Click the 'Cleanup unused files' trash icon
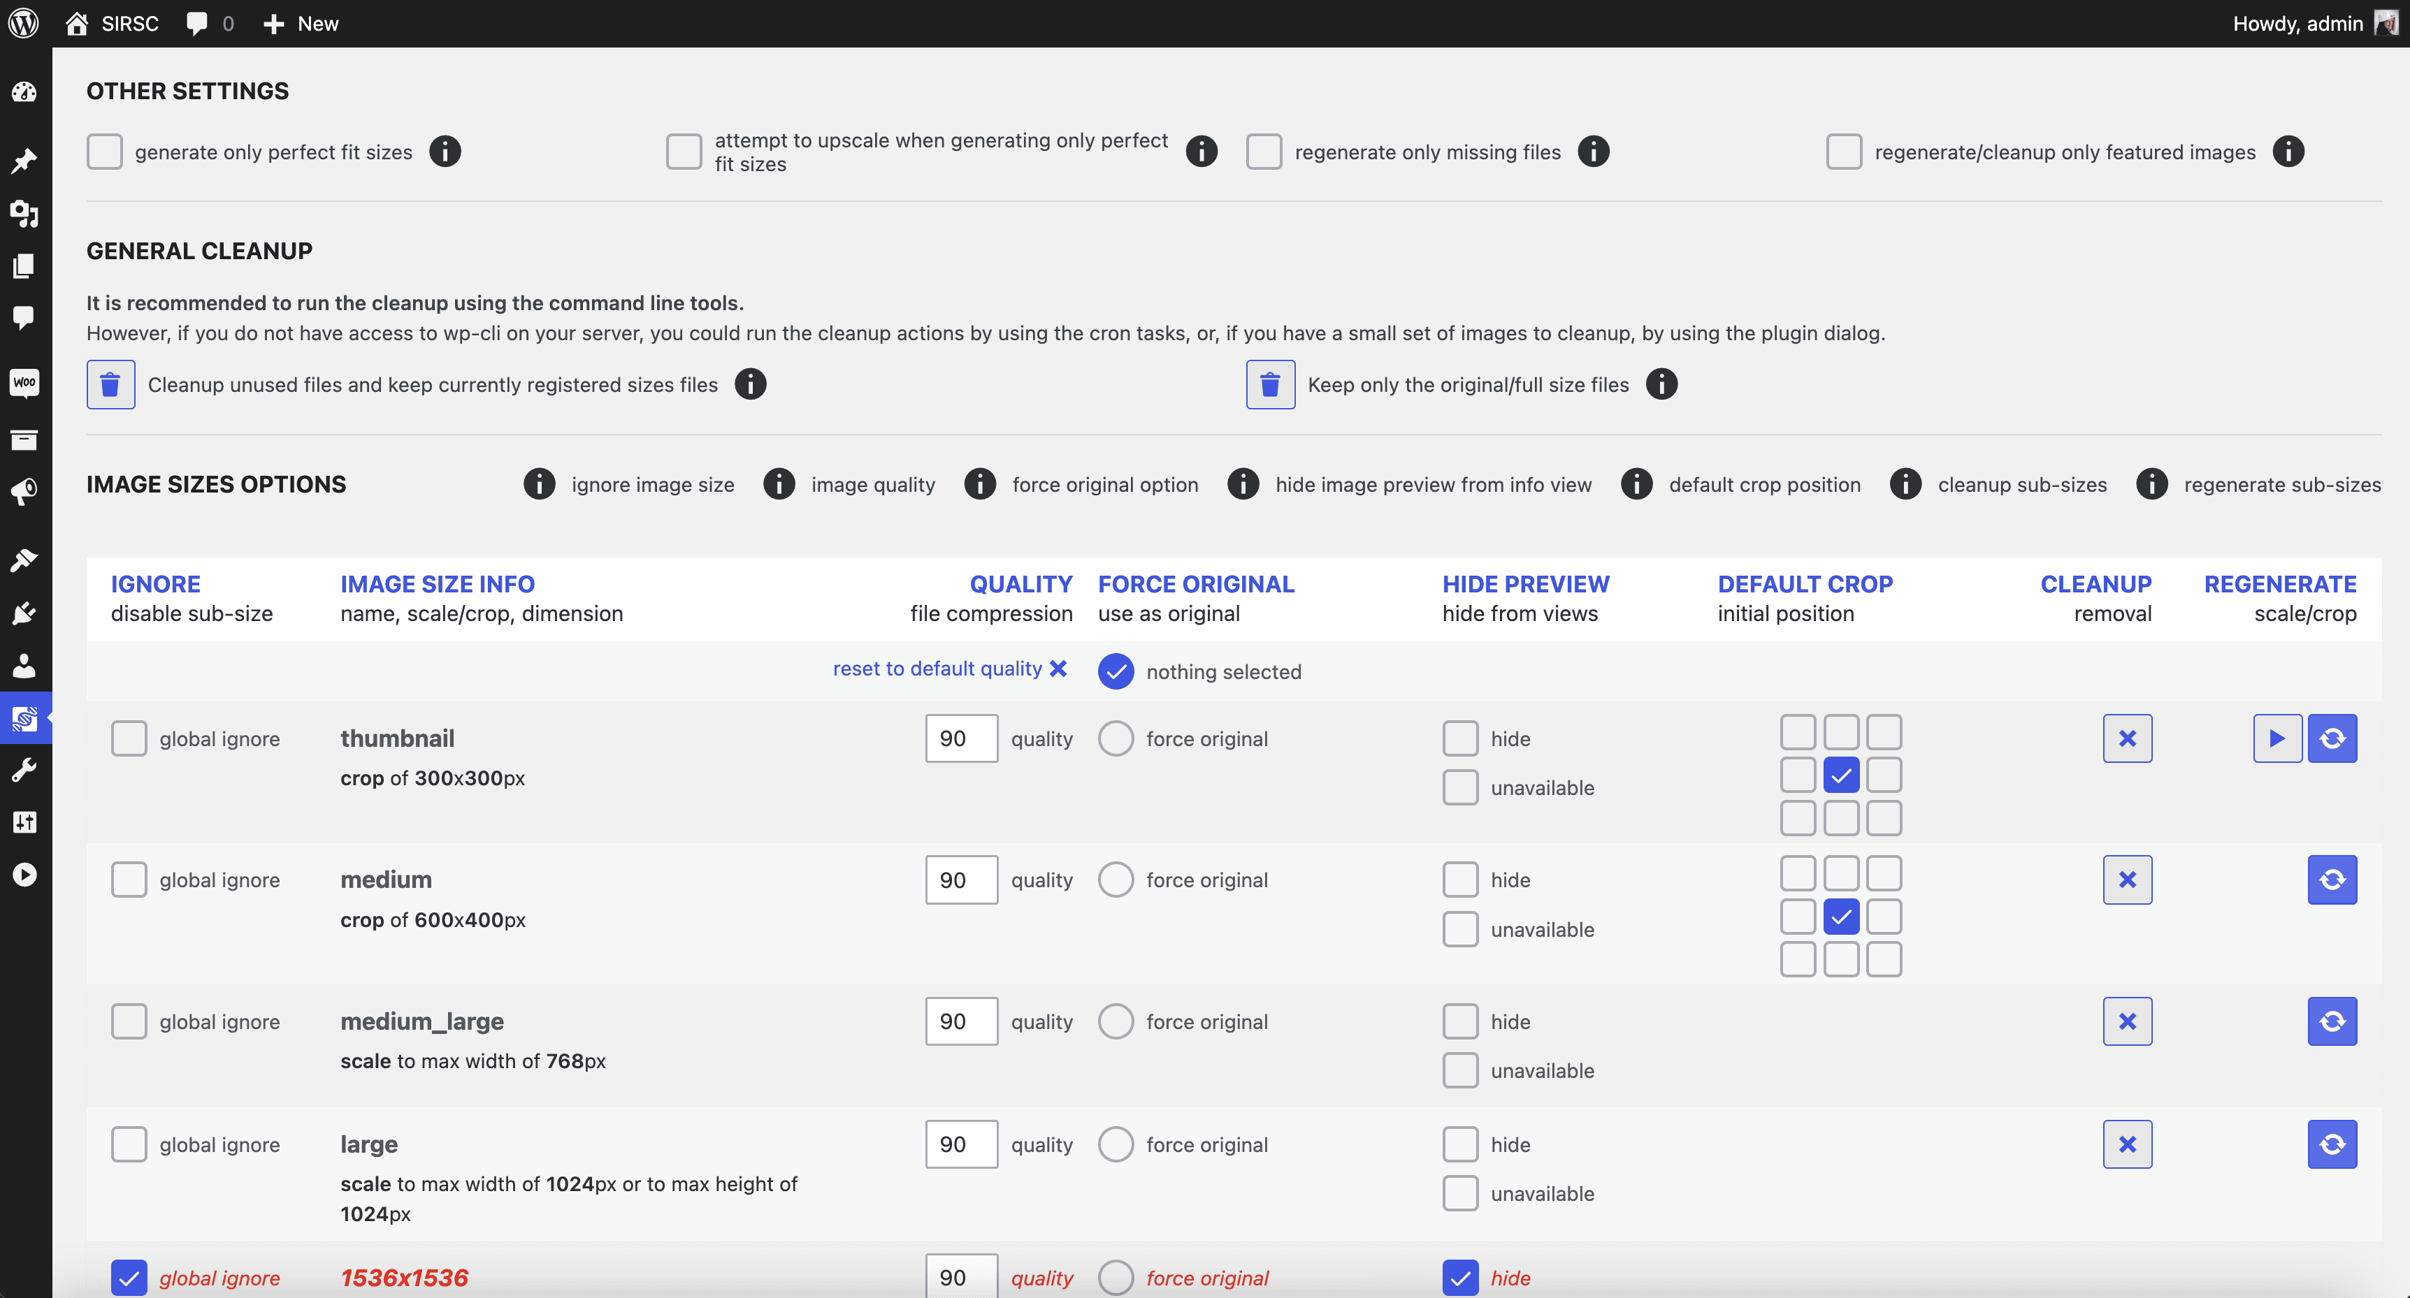Screen dimensions: 2410x1298 pyautogui.click(x=110, y=384)
